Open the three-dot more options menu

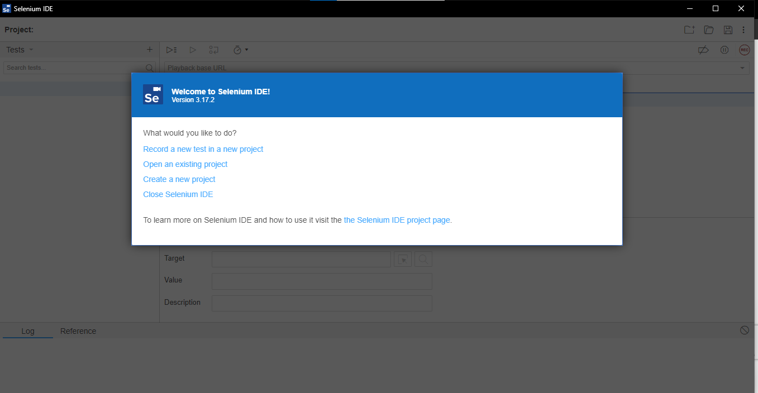[x=743, y=30]
